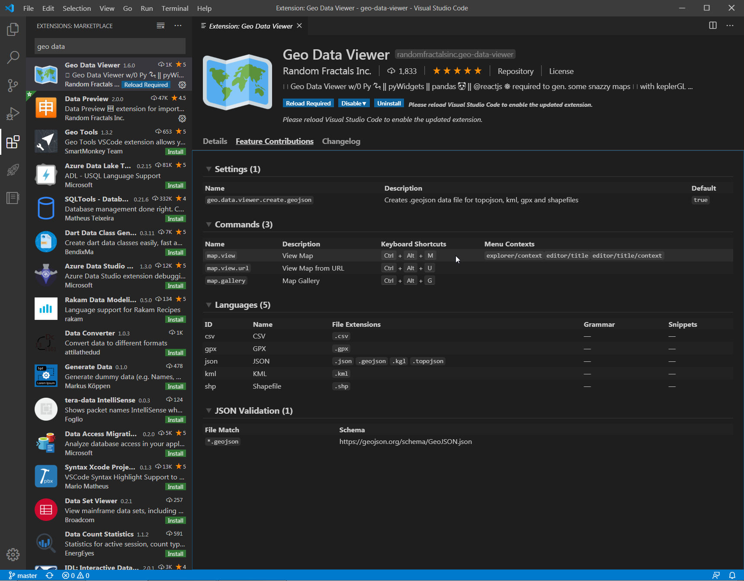The image size is (744, 581).
Task: Click the map.view command name
Action: (x=221, y=255)
